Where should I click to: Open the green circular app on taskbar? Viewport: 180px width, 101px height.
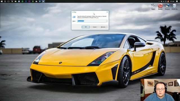tap(22, 1)
